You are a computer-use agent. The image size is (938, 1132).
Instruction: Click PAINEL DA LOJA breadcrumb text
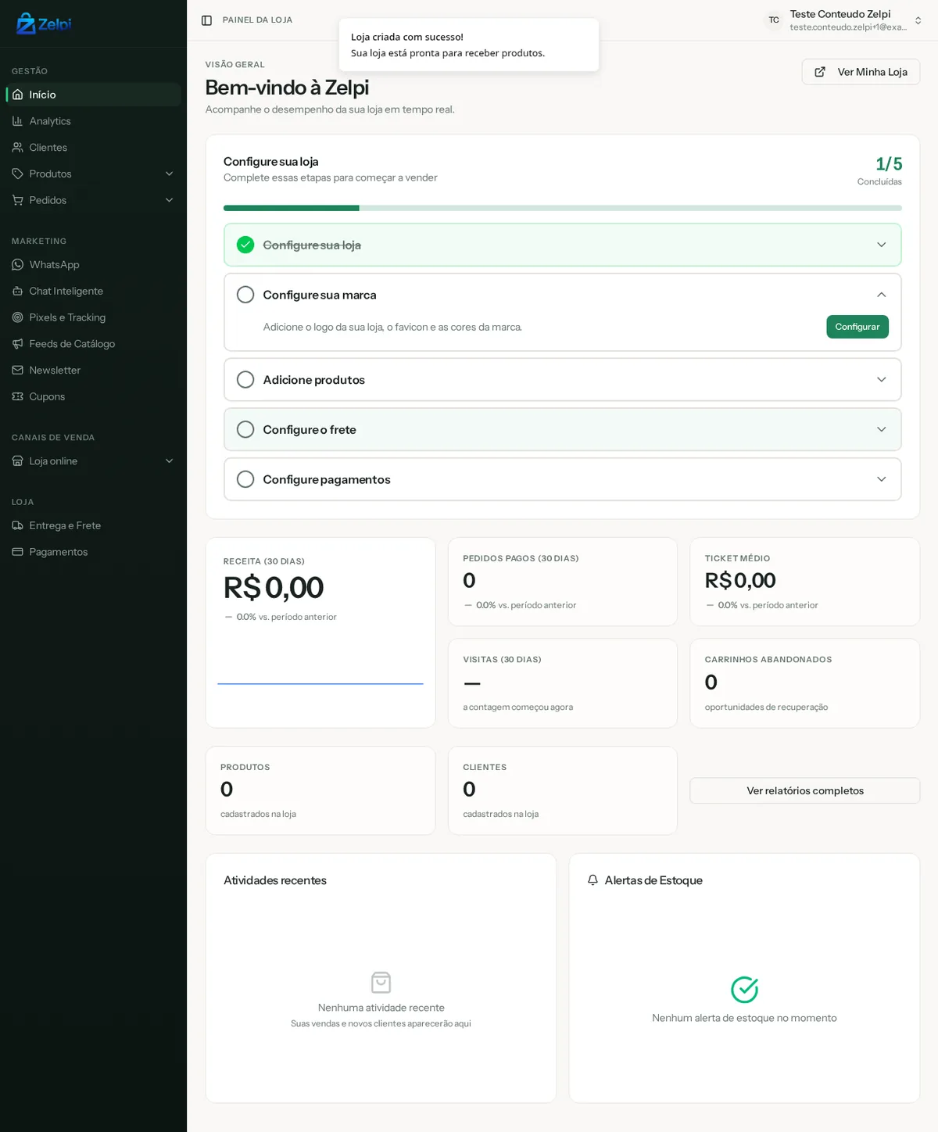click(x=257, y=20)
